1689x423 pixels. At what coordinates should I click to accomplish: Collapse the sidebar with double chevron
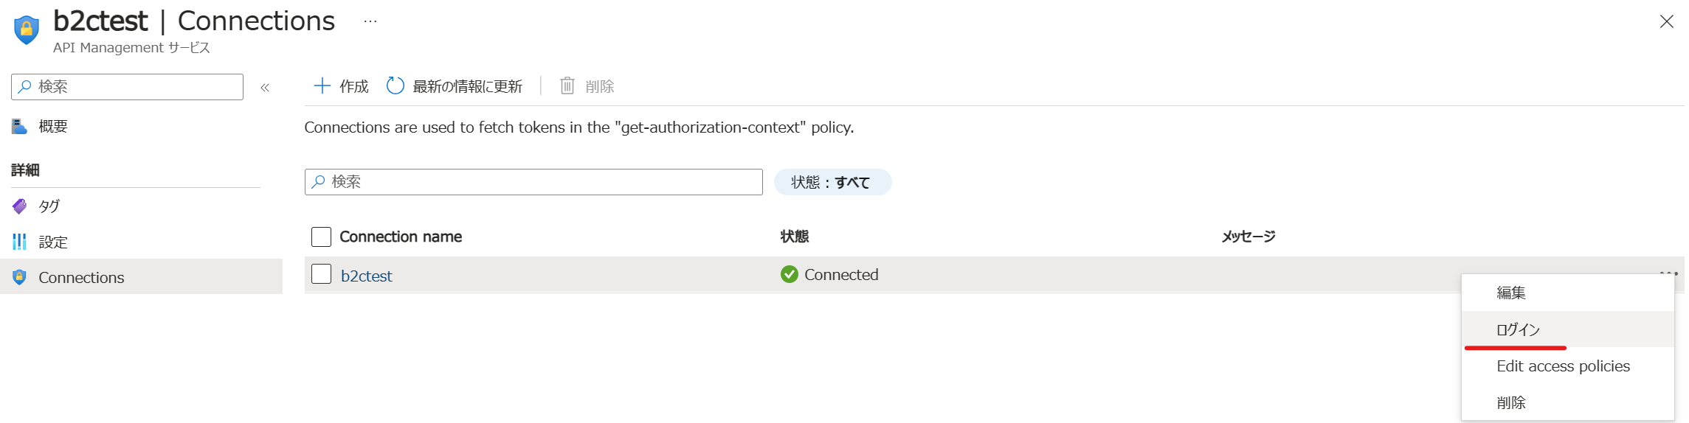point(265,88)
